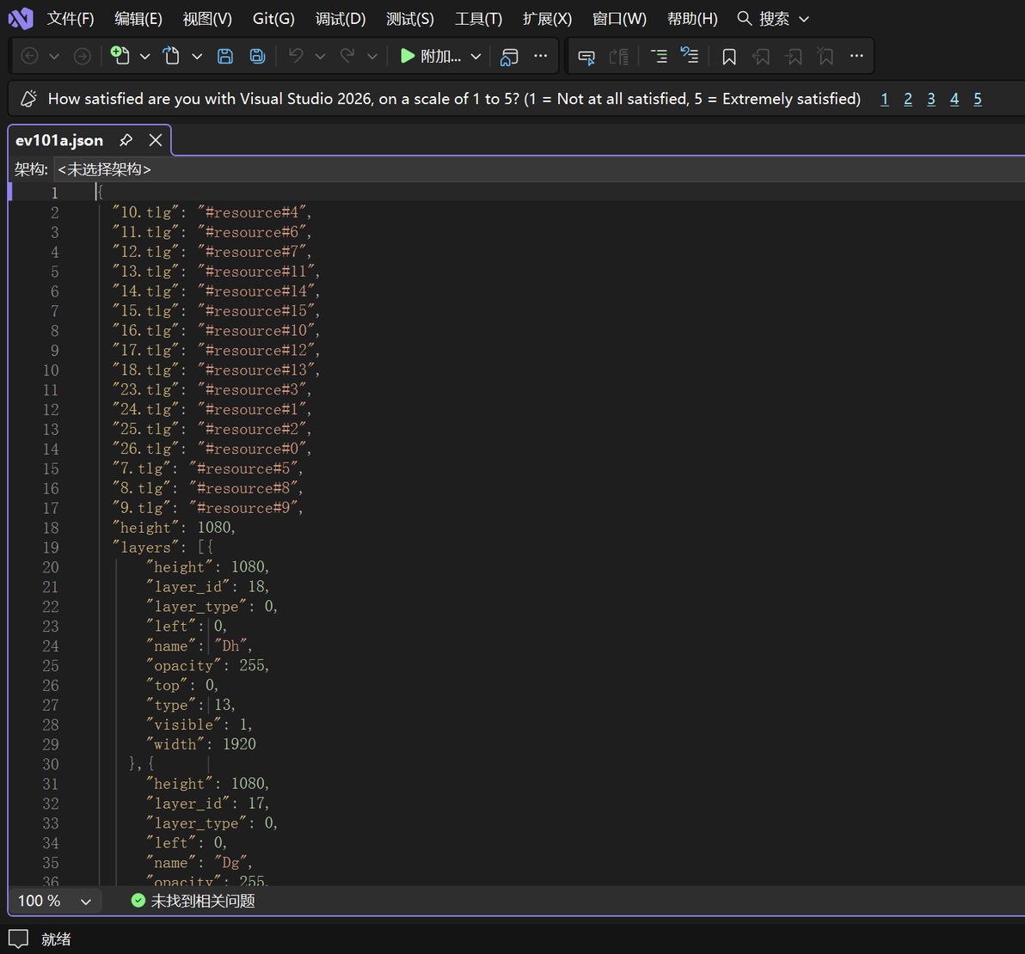Navigate backward with the back arrow icon
This screenshot has height=954, width=1025.
tap(29, 56)
